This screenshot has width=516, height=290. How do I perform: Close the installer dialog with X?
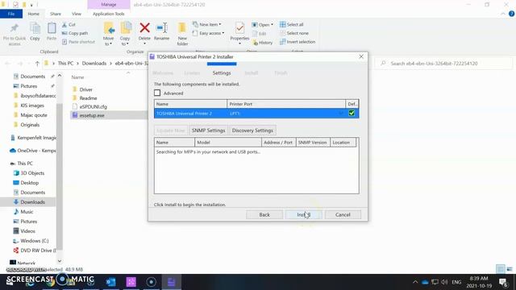click(361, 56)
